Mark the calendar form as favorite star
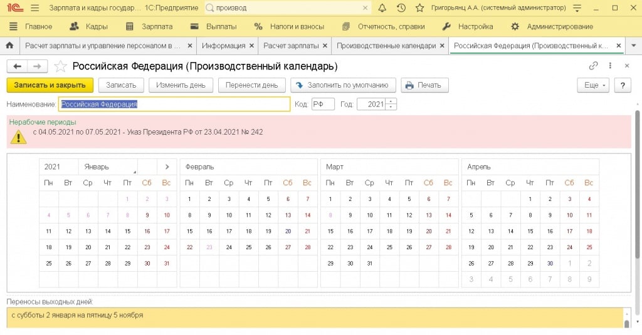The width and height of the screenshot is (642, 335). click(x=60, y=66)
